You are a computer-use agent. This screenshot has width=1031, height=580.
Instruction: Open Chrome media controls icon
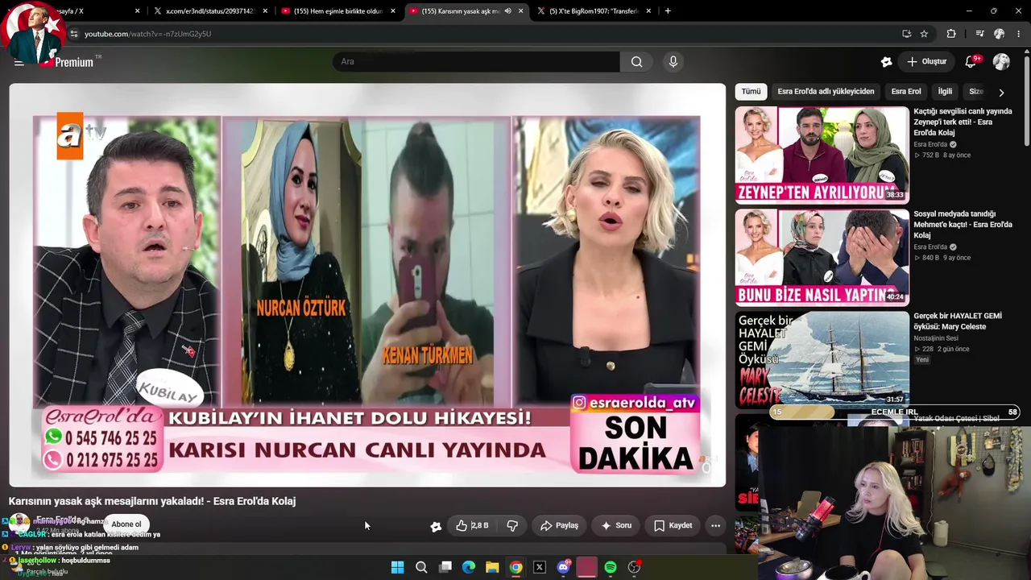pyautogui.click(x=979, y=34)
